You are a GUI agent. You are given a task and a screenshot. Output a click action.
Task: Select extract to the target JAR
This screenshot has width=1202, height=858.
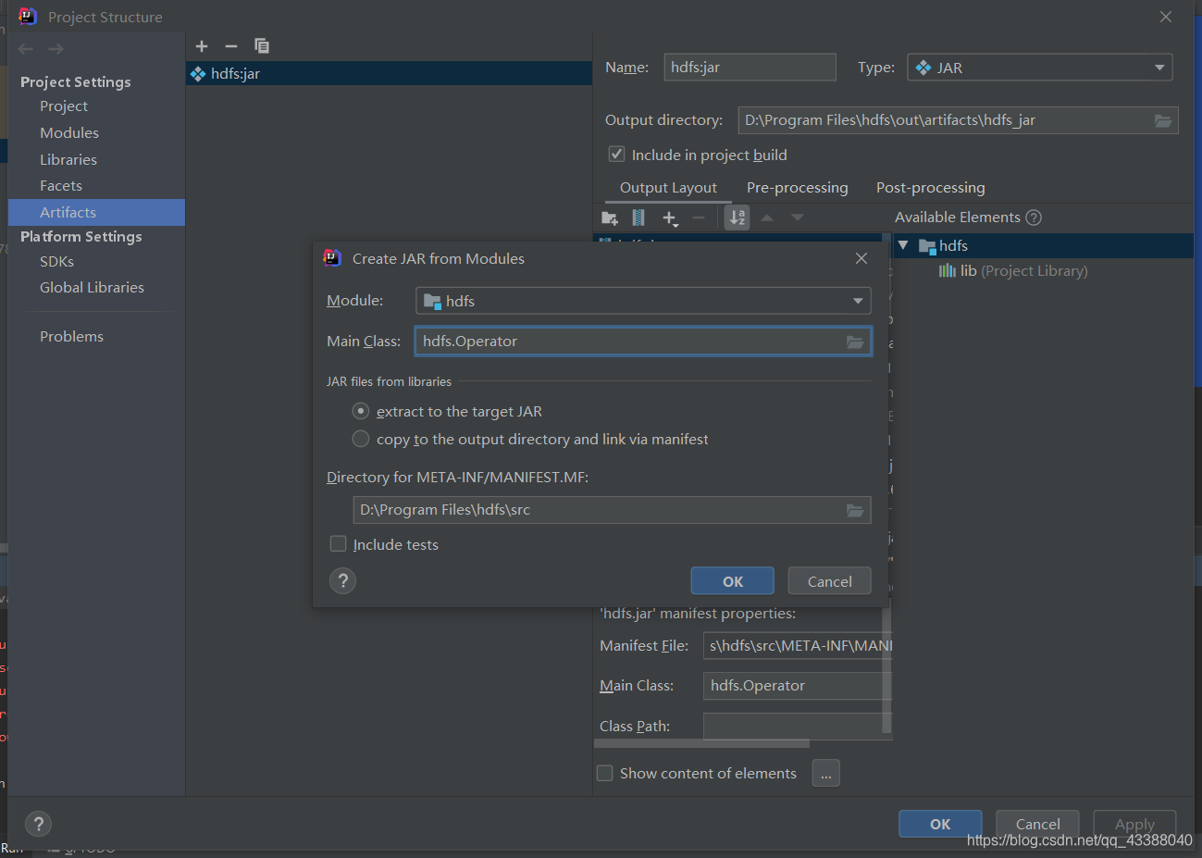pyautogui.click(x=361, y=411)
